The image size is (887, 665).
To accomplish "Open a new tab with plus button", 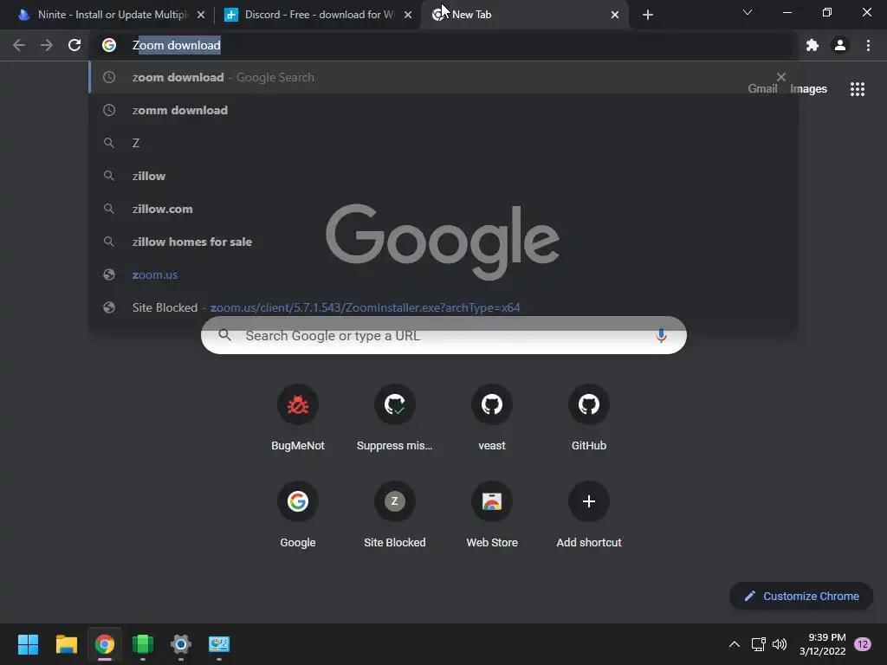I will pos(648,15).
